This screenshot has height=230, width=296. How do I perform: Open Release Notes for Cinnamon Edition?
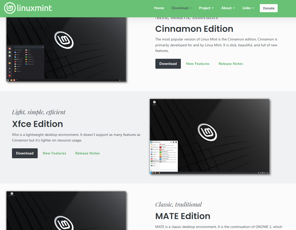point(231,64)
